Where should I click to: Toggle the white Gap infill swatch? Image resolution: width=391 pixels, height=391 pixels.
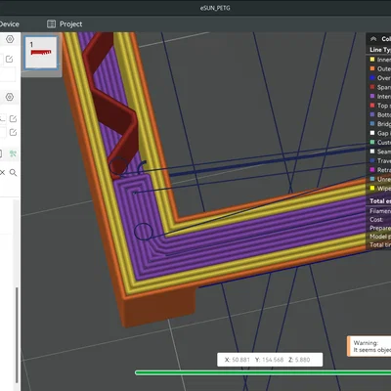[372, 133]
